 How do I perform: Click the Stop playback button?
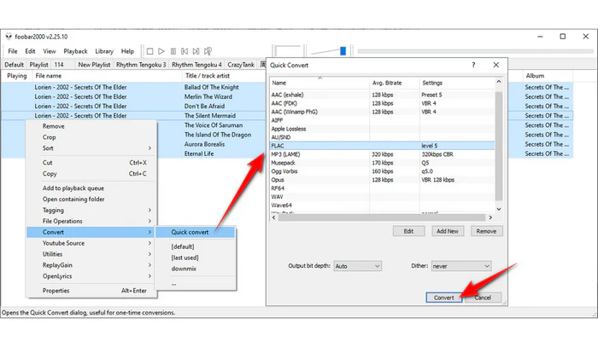click(149, 51)
